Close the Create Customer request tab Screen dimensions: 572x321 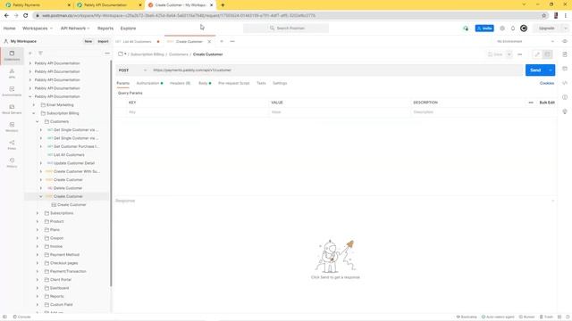pyautogui.click(x=209, y=42)
